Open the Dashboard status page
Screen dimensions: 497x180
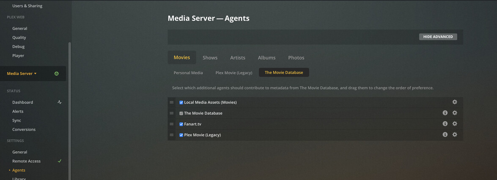(x=22, y=102)
